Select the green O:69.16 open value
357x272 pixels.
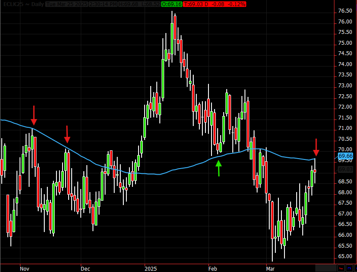171,4
